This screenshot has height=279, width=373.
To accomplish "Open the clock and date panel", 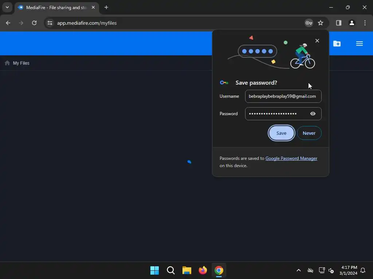I will 349,270.
